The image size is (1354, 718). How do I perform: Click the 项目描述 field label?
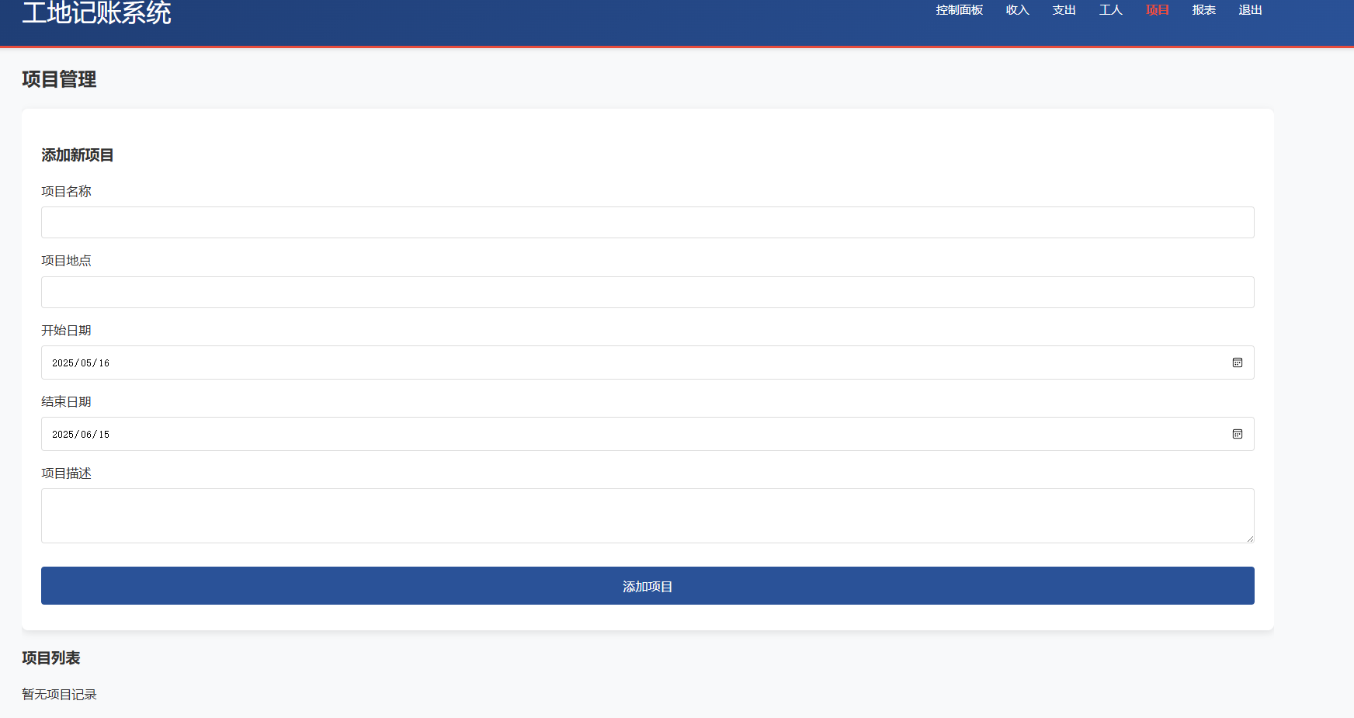66,473
